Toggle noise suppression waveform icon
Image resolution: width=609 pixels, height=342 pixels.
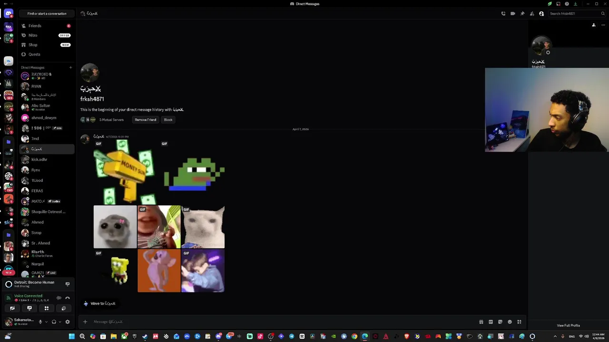(x=59, y=298)
